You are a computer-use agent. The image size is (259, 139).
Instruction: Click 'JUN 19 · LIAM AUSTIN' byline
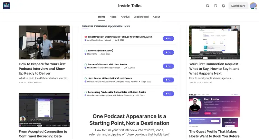[x=200, y=82]
